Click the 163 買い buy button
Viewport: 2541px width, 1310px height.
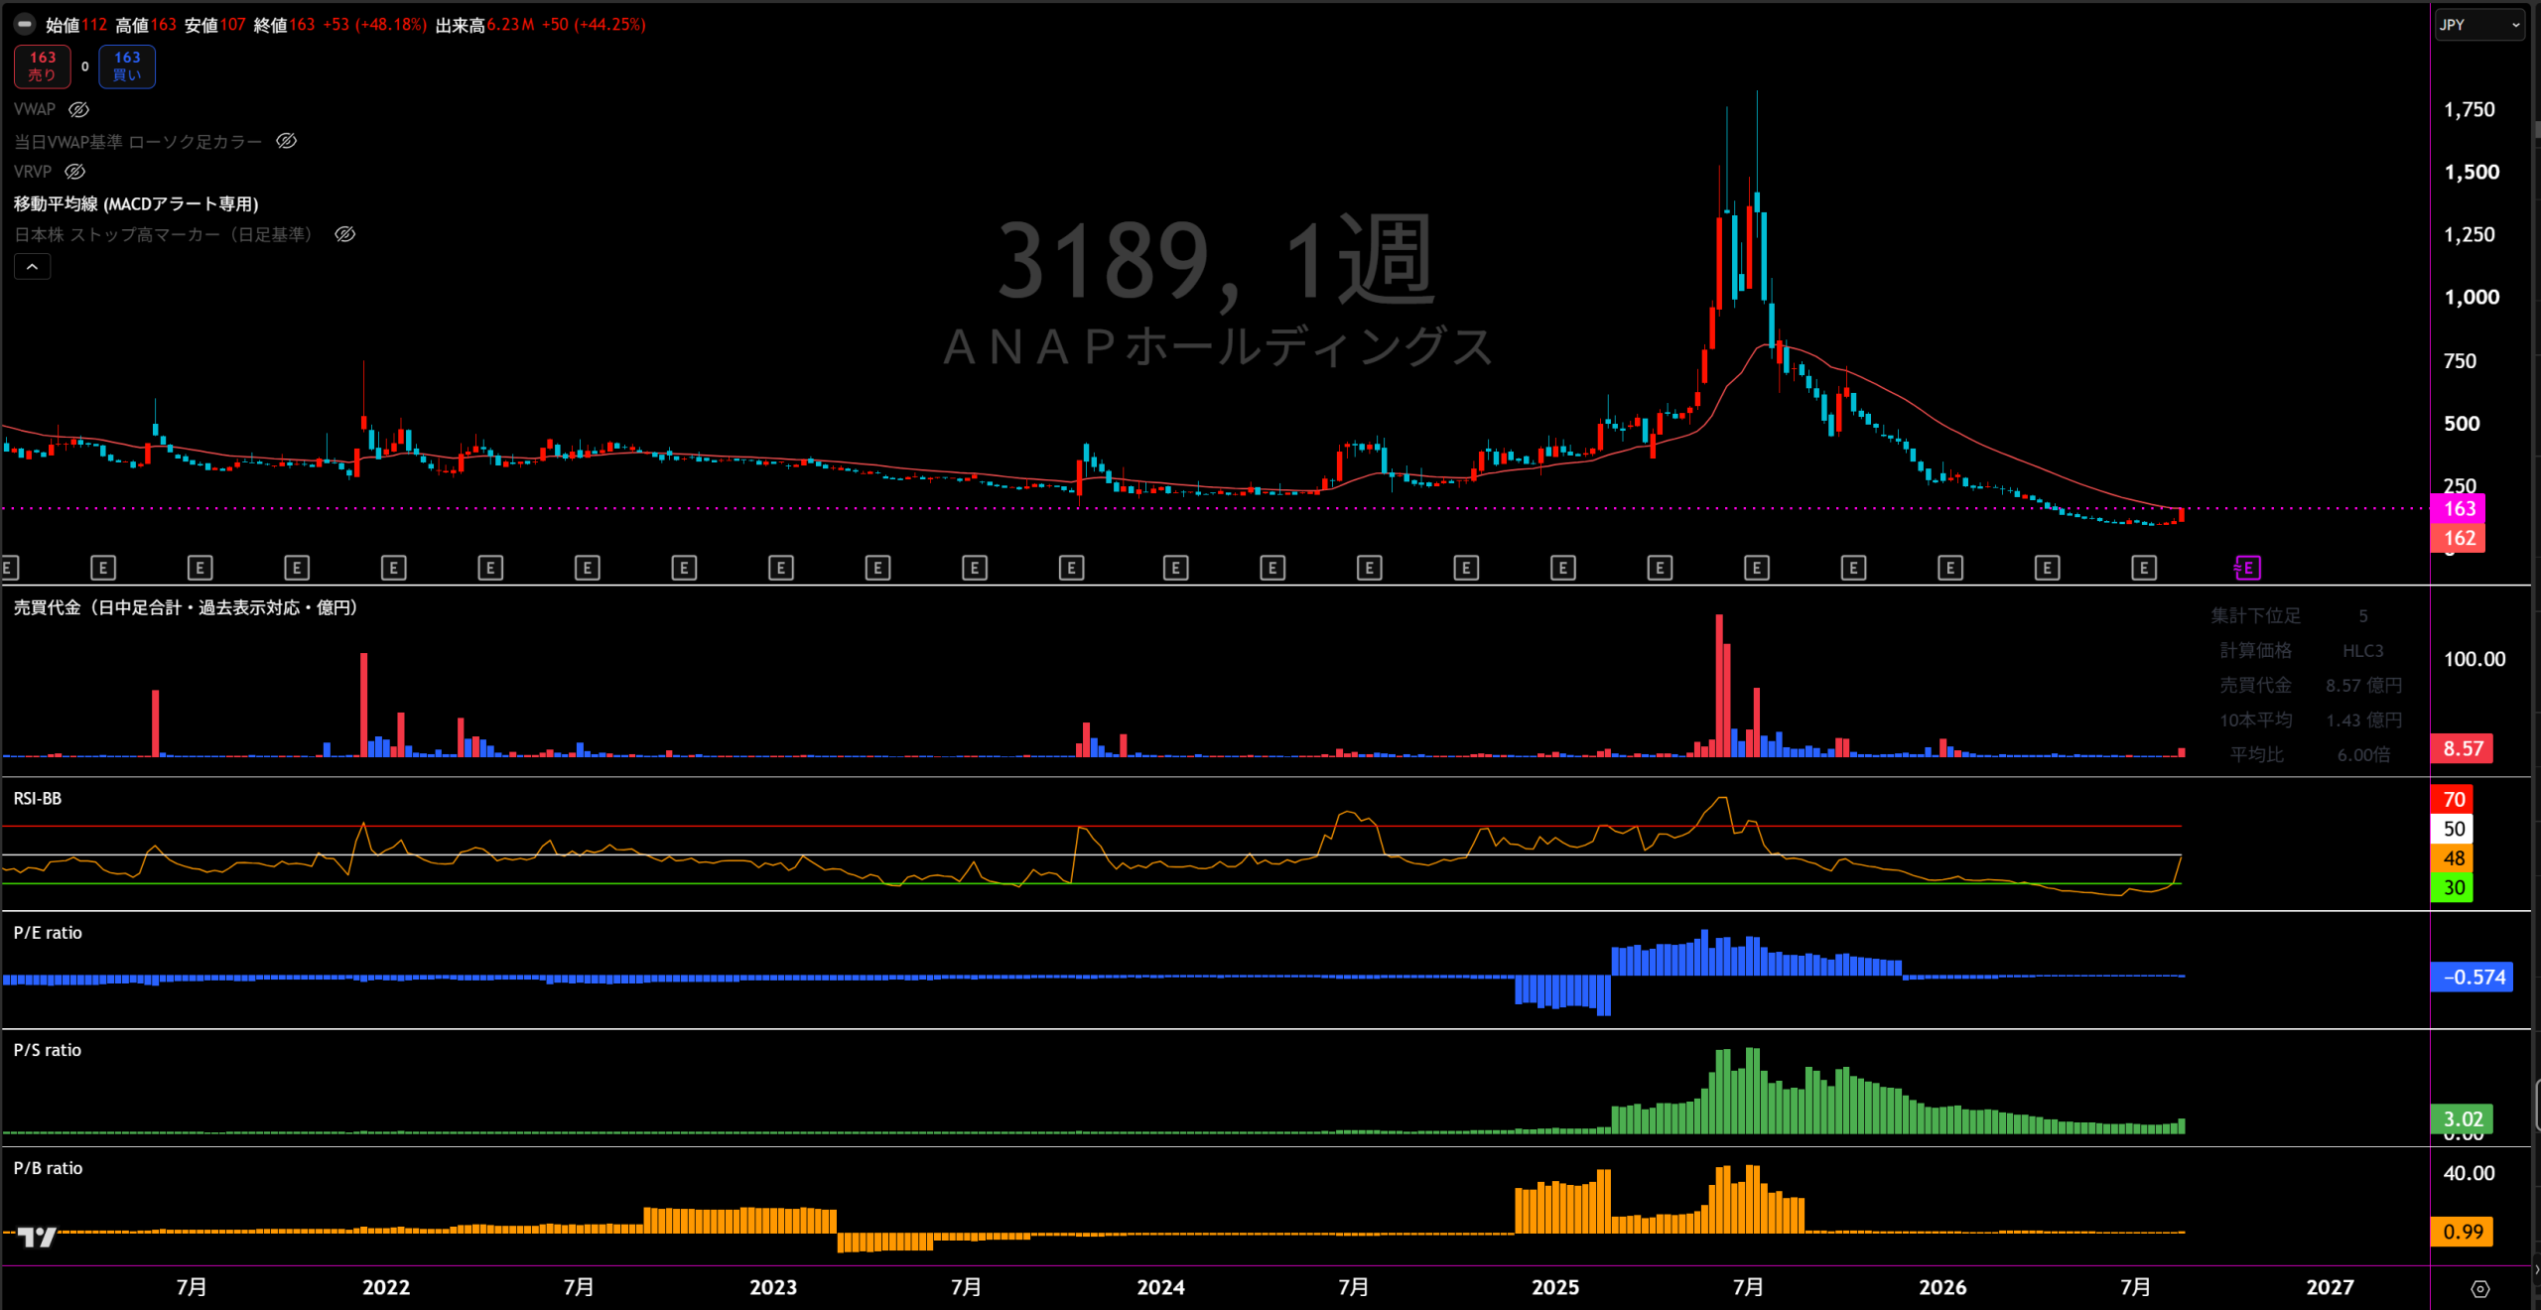click(127, 66)
